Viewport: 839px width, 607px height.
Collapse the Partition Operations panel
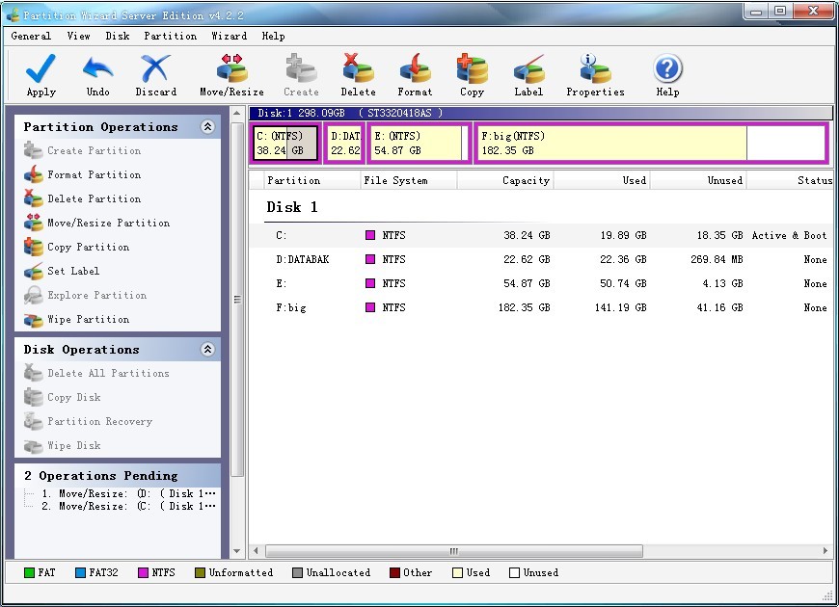207,127
